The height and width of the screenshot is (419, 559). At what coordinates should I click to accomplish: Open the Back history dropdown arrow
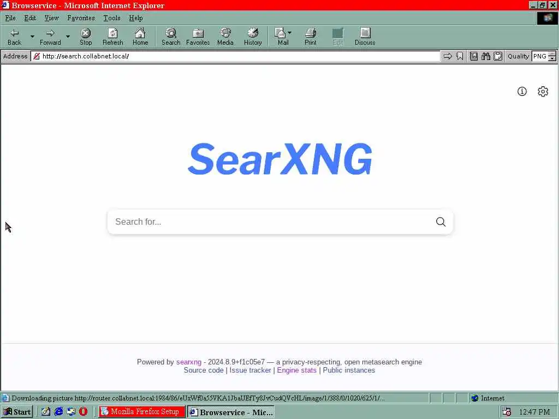(32, 37)
